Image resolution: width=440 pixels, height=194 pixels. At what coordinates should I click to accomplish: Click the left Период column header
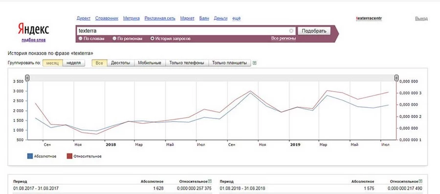20,182
